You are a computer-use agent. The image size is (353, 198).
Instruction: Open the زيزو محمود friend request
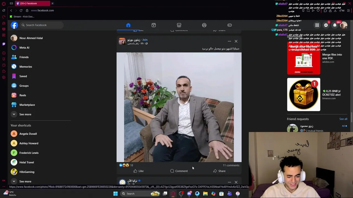[x=317, y=128]
